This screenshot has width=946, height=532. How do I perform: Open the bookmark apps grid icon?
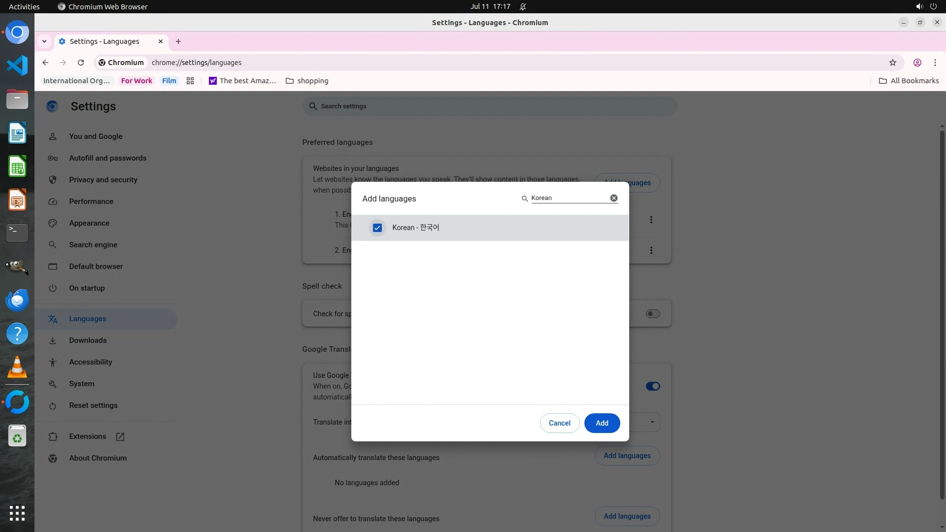coord(190,81)
